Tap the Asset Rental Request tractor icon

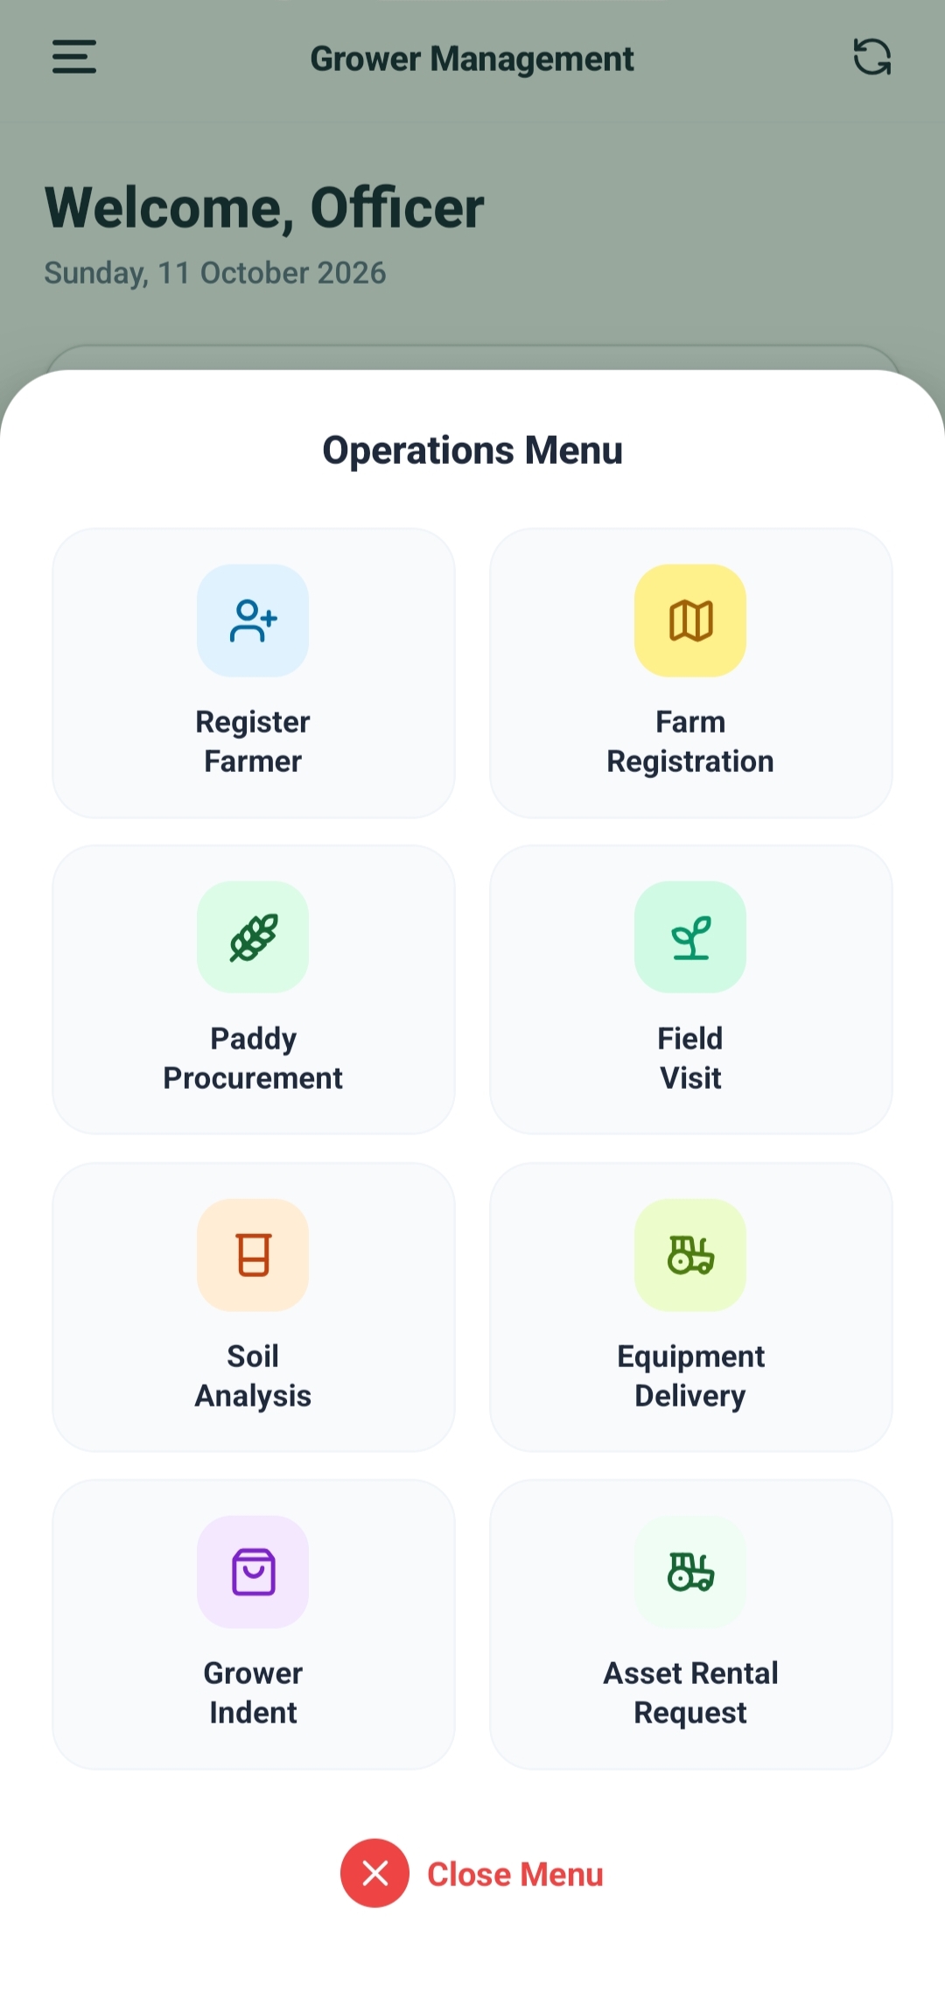690,1572
